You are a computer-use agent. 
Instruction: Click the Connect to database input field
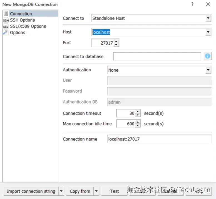coord(157,56)
